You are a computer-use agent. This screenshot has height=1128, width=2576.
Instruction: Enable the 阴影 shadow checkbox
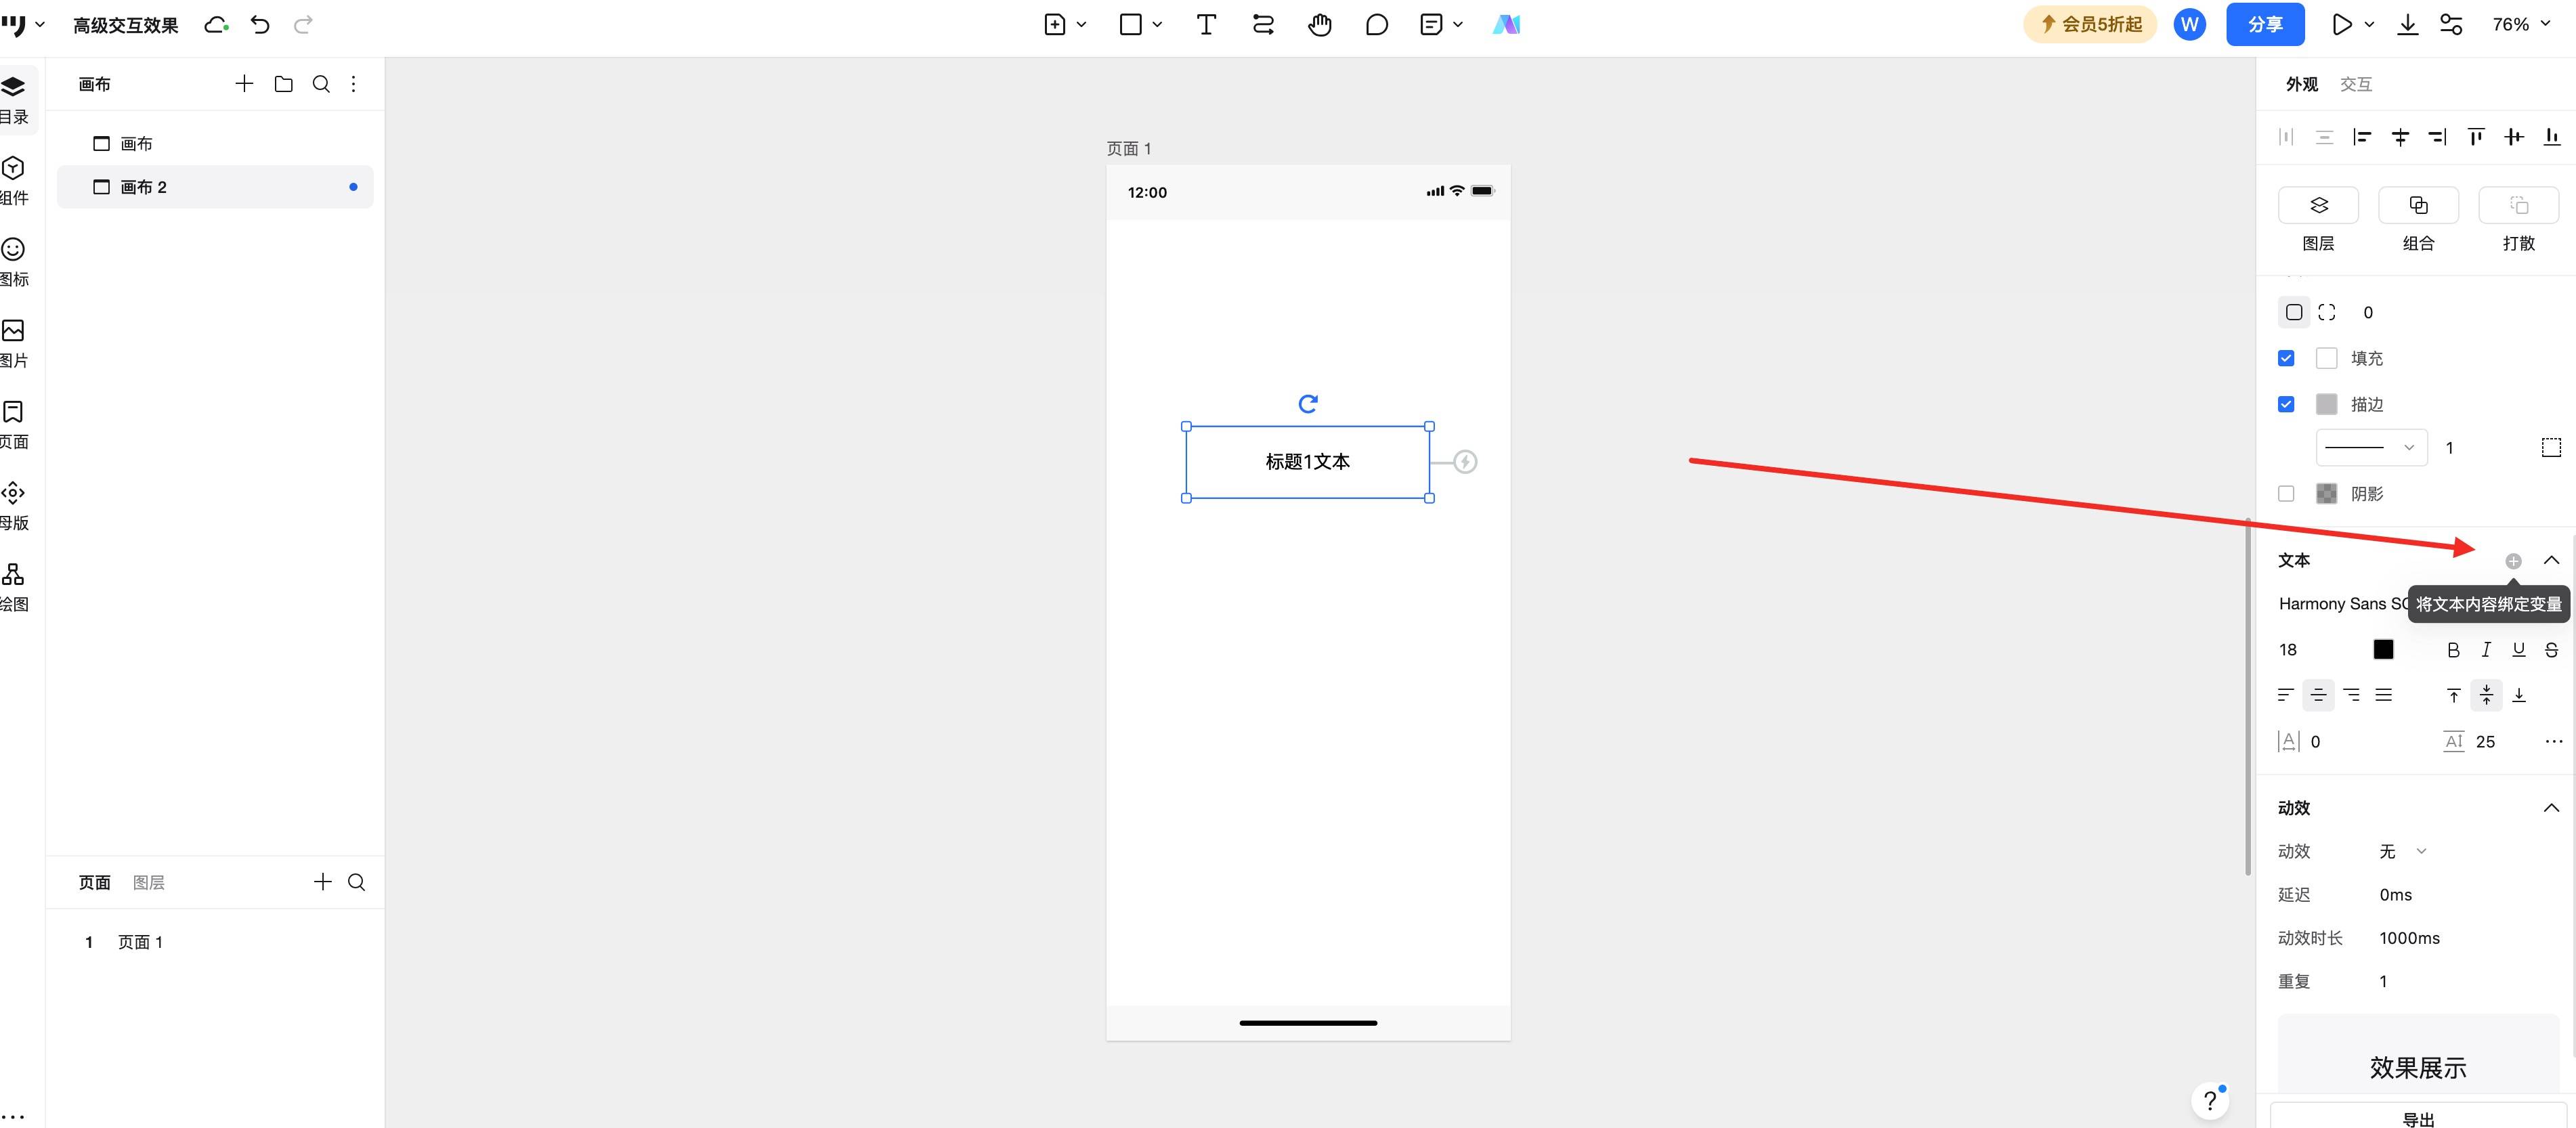coord(2286,494)
